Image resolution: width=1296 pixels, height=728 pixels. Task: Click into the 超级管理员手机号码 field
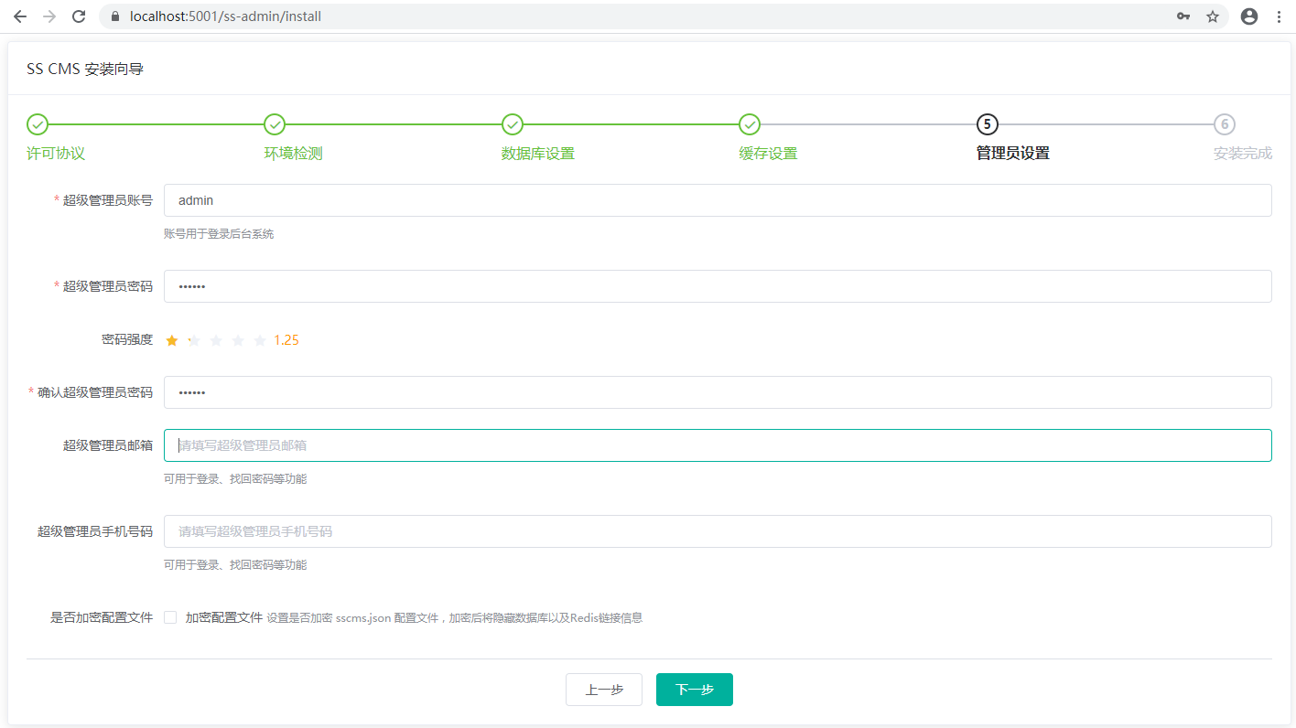pos(718,531)
